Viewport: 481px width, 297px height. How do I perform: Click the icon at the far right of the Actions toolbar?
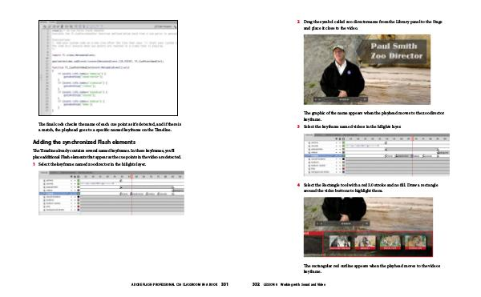click(x=175, y=26)
